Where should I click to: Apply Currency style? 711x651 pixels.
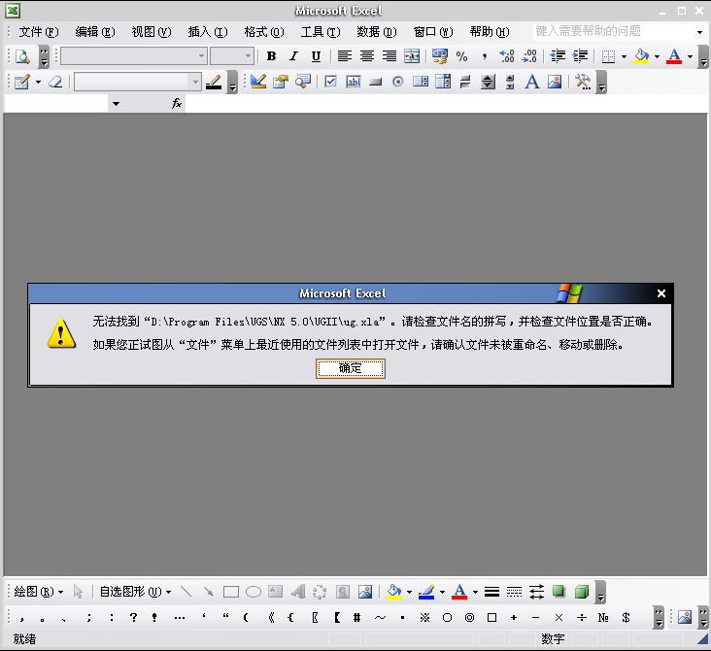click(439, 56)
